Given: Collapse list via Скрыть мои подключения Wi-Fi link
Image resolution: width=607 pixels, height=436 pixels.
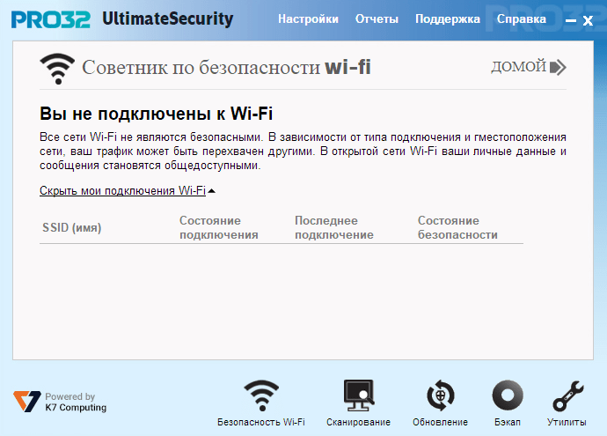Looking at the screenshot, I should 122,190.
